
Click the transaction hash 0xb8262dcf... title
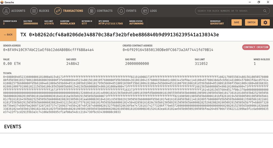(x=119, y=35)
